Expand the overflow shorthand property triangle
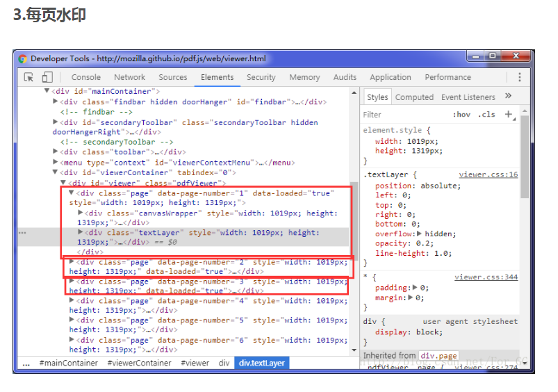The height and width of the screenshot is (392, 558). point(419,234)
